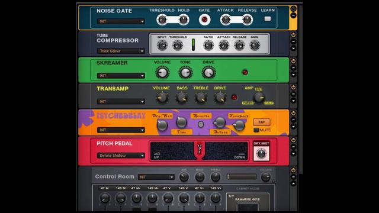Expand Transamp module with down arrow
The image size is (379, 213).
point(293,101)
